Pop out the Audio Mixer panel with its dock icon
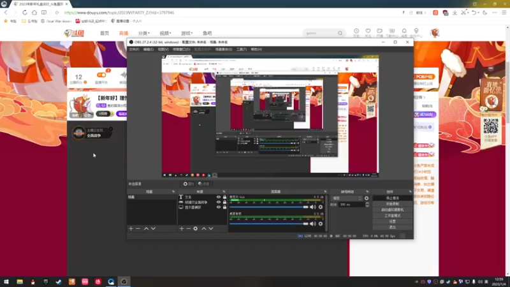The image size is (510, 287). pos(325,192)
